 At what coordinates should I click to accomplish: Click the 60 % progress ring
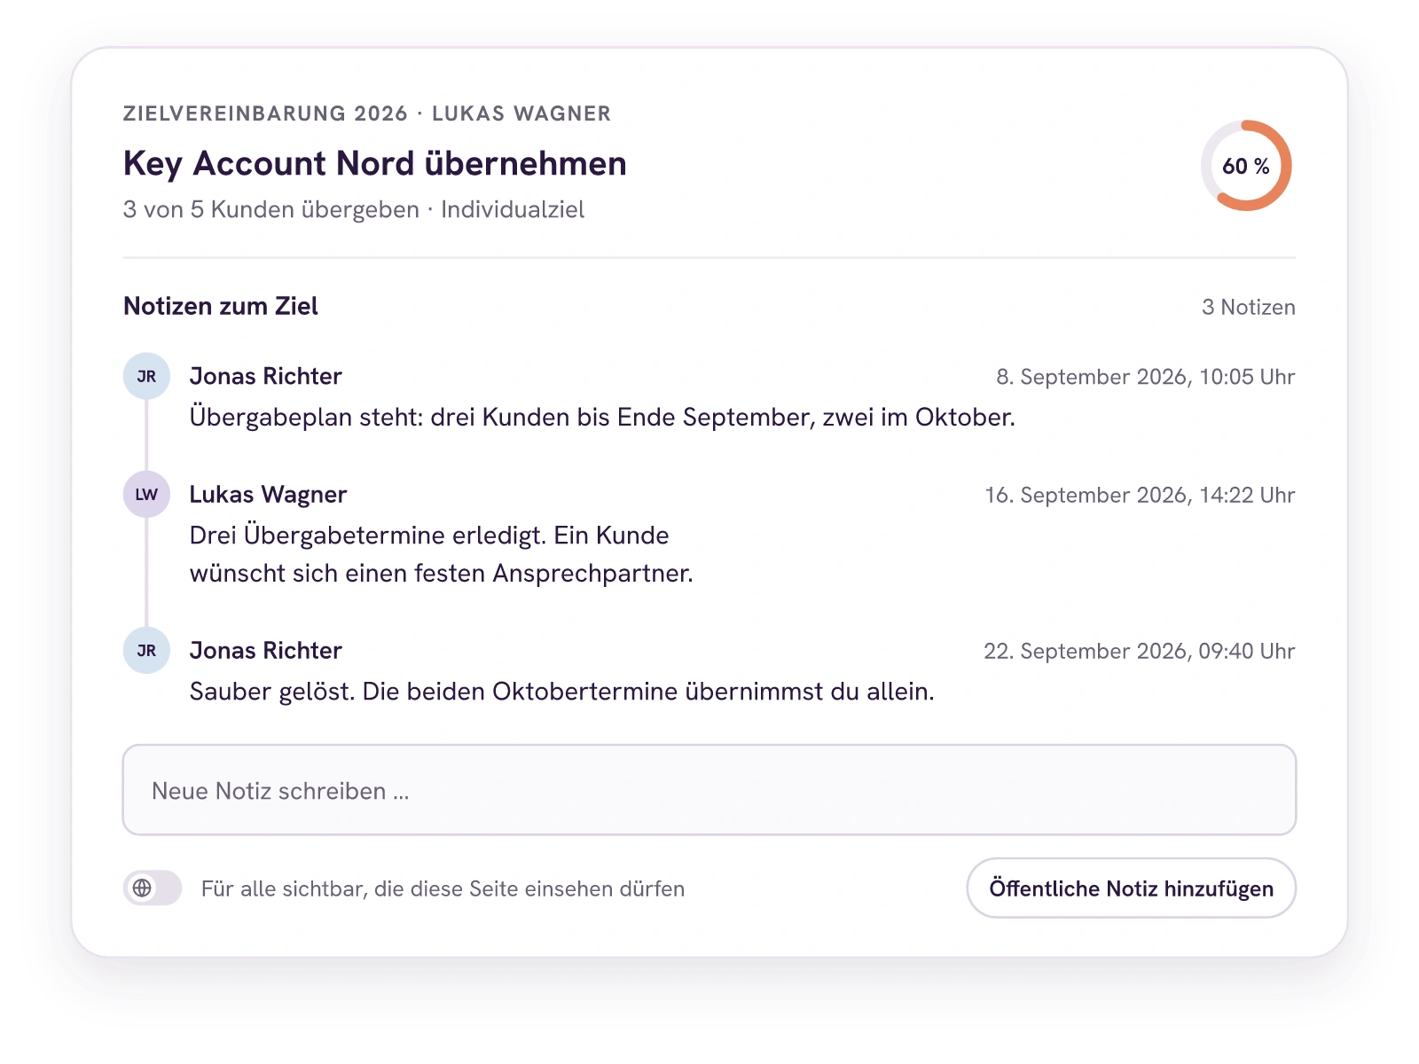pyautogui.click(x=1246, y=166)
